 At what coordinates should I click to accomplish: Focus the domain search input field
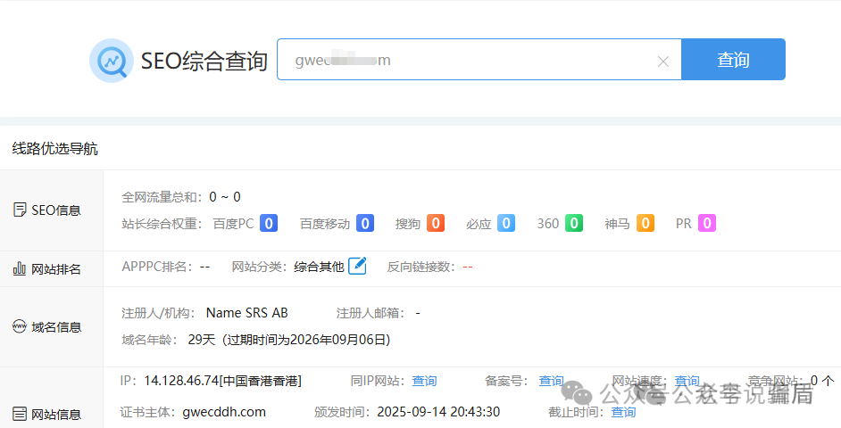click(479, 60)
